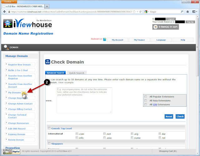200x156 pixels.
Task: Tick the .org extension checkbox
Action: (x=132, y=134)
